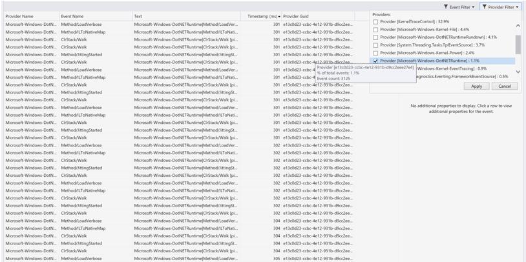Sort by the Provider Guid column header
The height and width of the screenshot is (262, 526).
(x=318, y=16)
